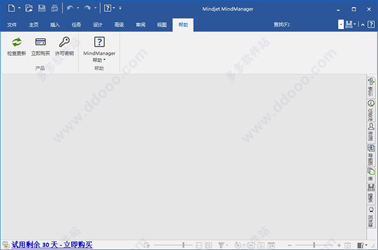Maximize the MindManager window
This screenshot has width=378, height=250.
[x=353, y=9]
